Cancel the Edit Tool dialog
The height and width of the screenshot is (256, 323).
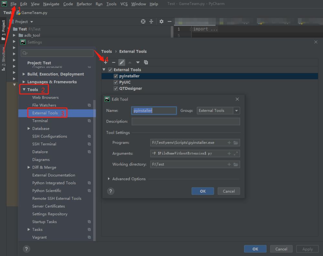[229, 191]
